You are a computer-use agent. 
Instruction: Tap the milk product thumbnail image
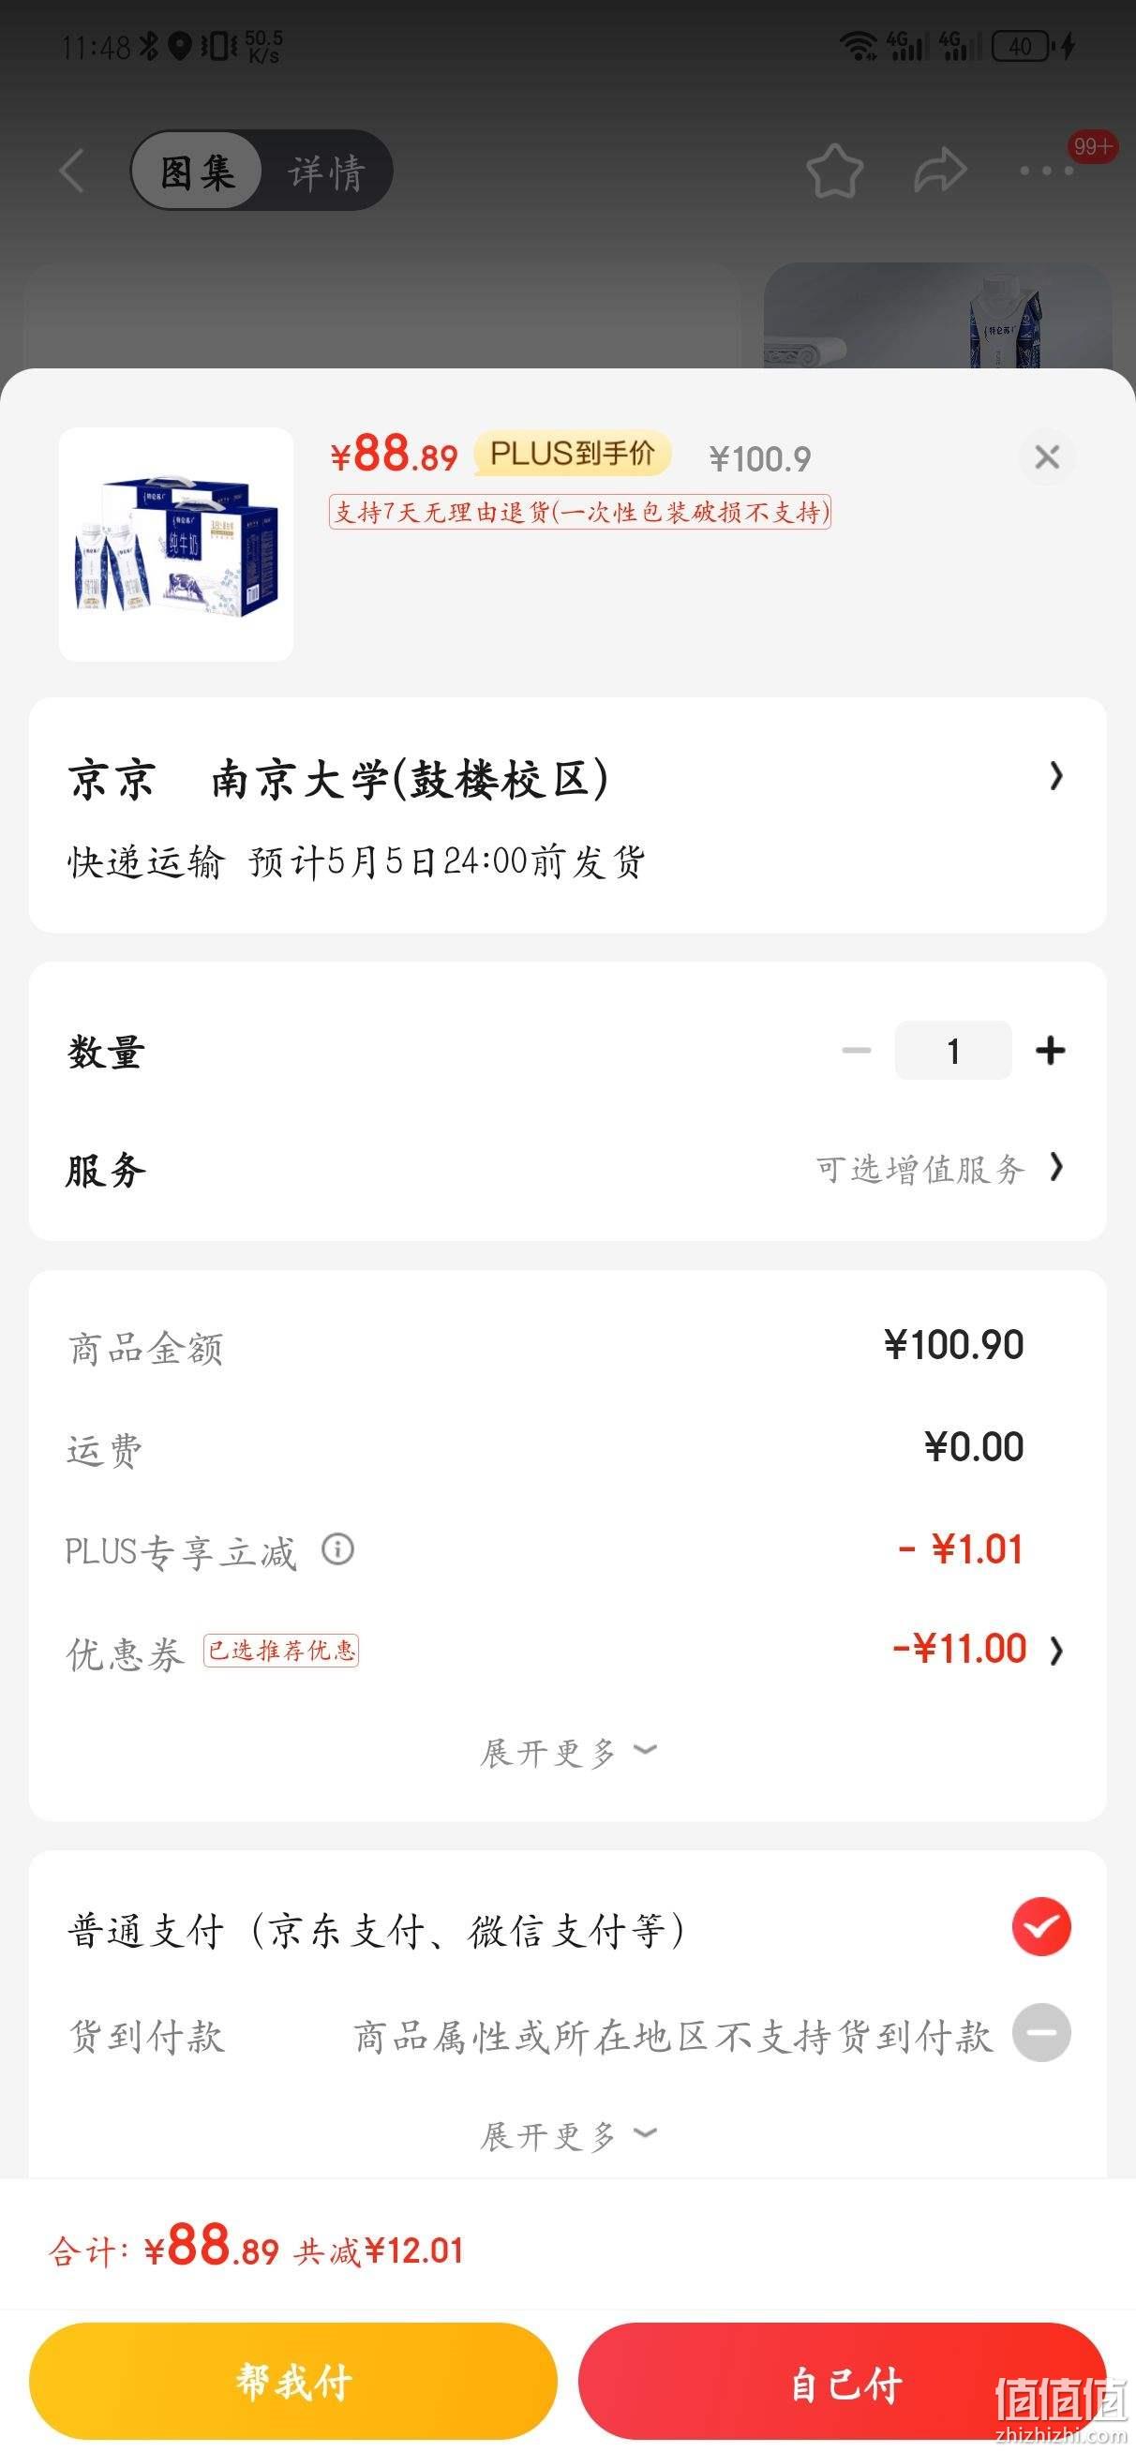(x=176, y=545)
